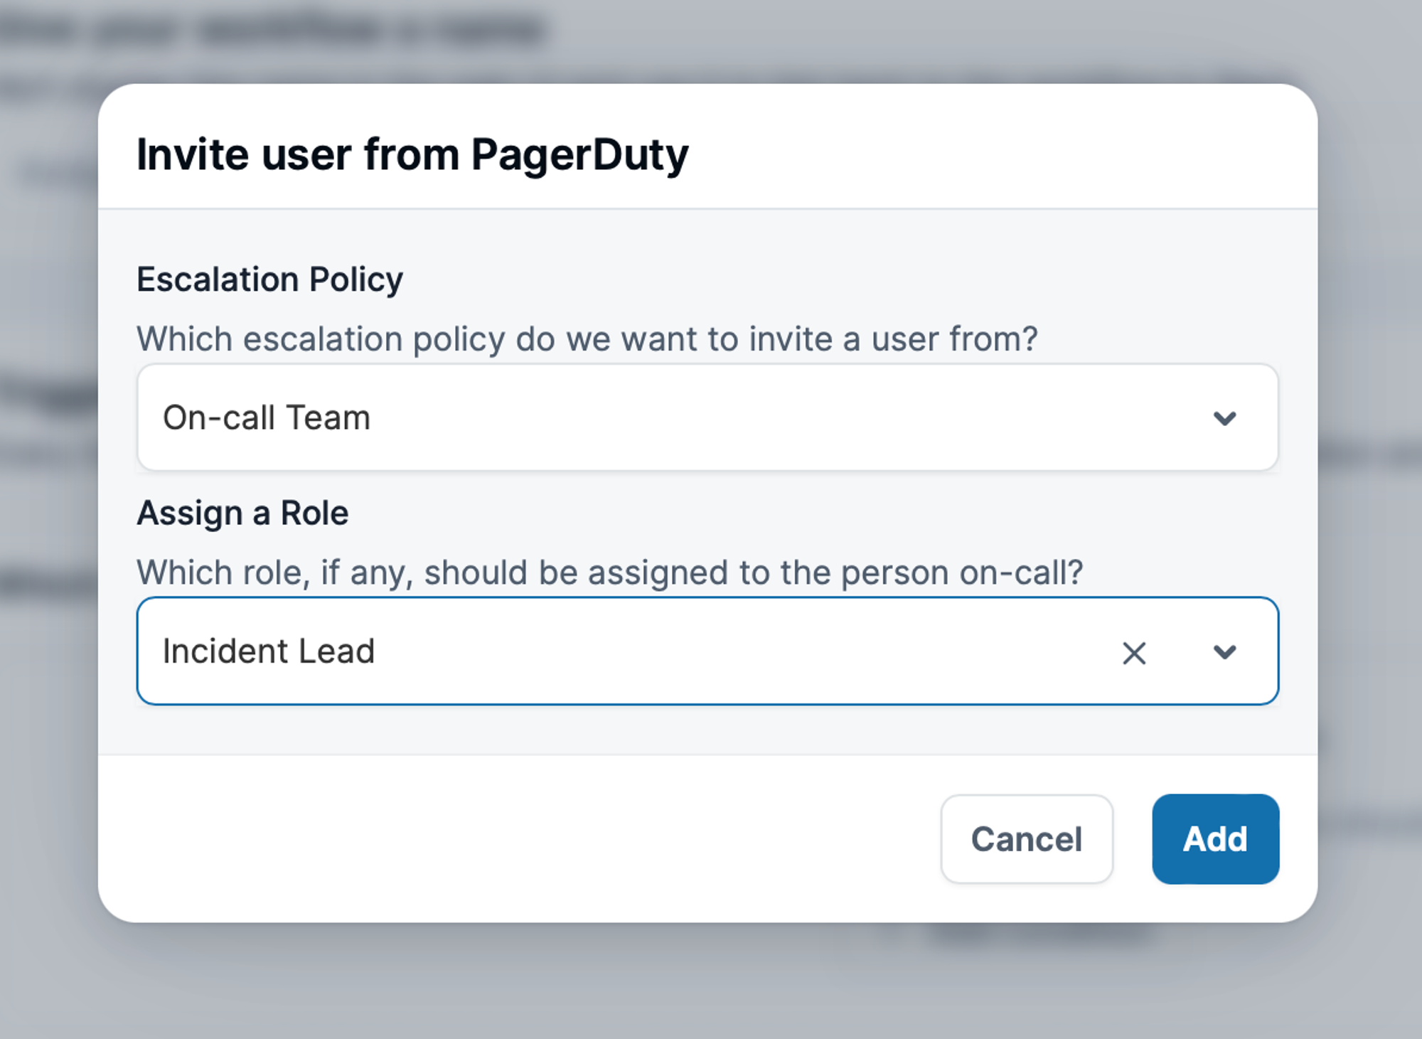The image size is (1422, 1039).
Task: Click the Assign a Role field label
Action: pos(242,513)
